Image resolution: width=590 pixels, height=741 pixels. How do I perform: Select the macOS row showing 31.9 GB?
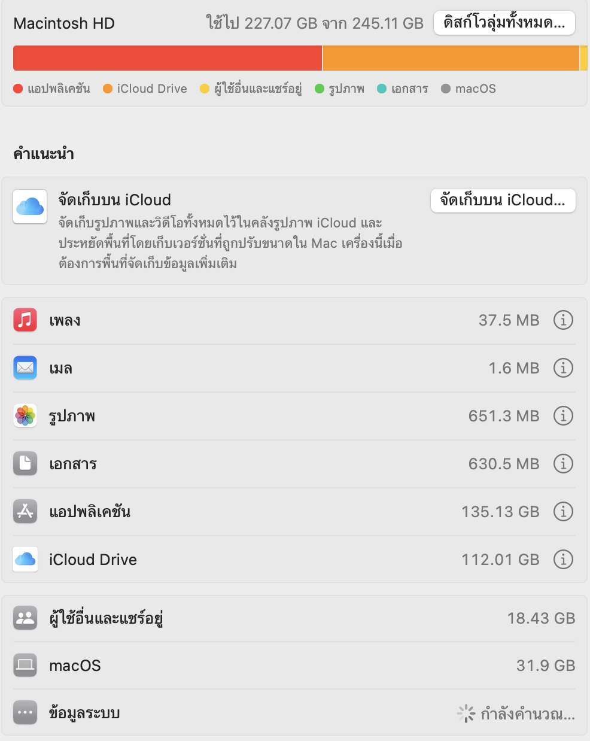[294, 666]
